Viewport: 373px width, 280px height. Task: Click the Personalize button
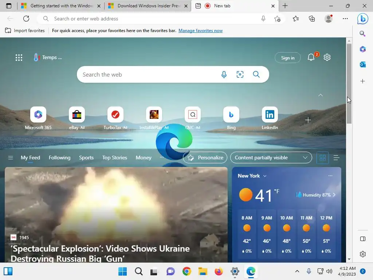205,157
